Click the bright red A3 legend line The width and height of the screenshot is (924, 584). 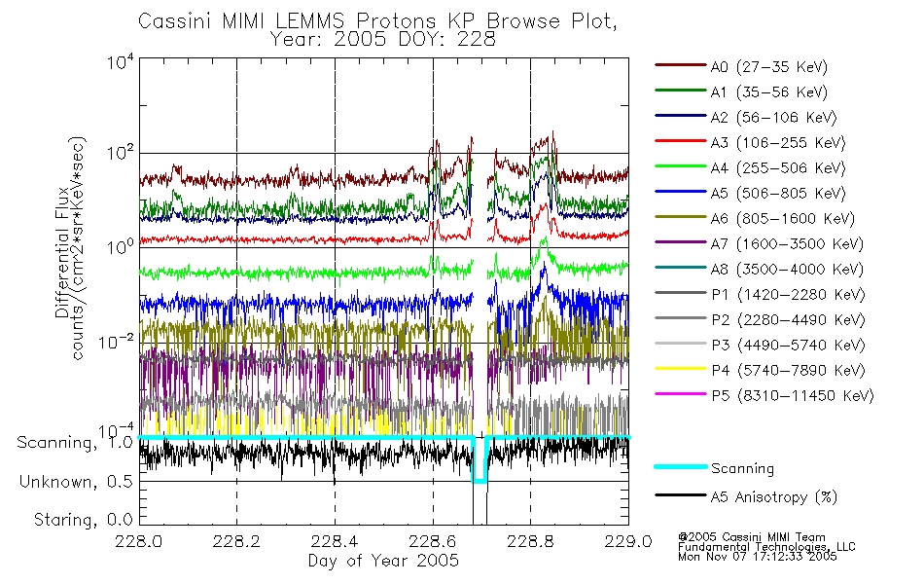[x=681, y=141]
